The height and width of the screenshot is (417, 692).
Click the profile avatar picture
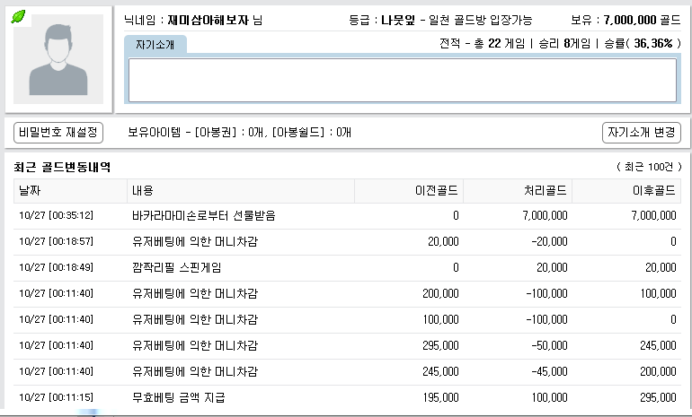58,59
